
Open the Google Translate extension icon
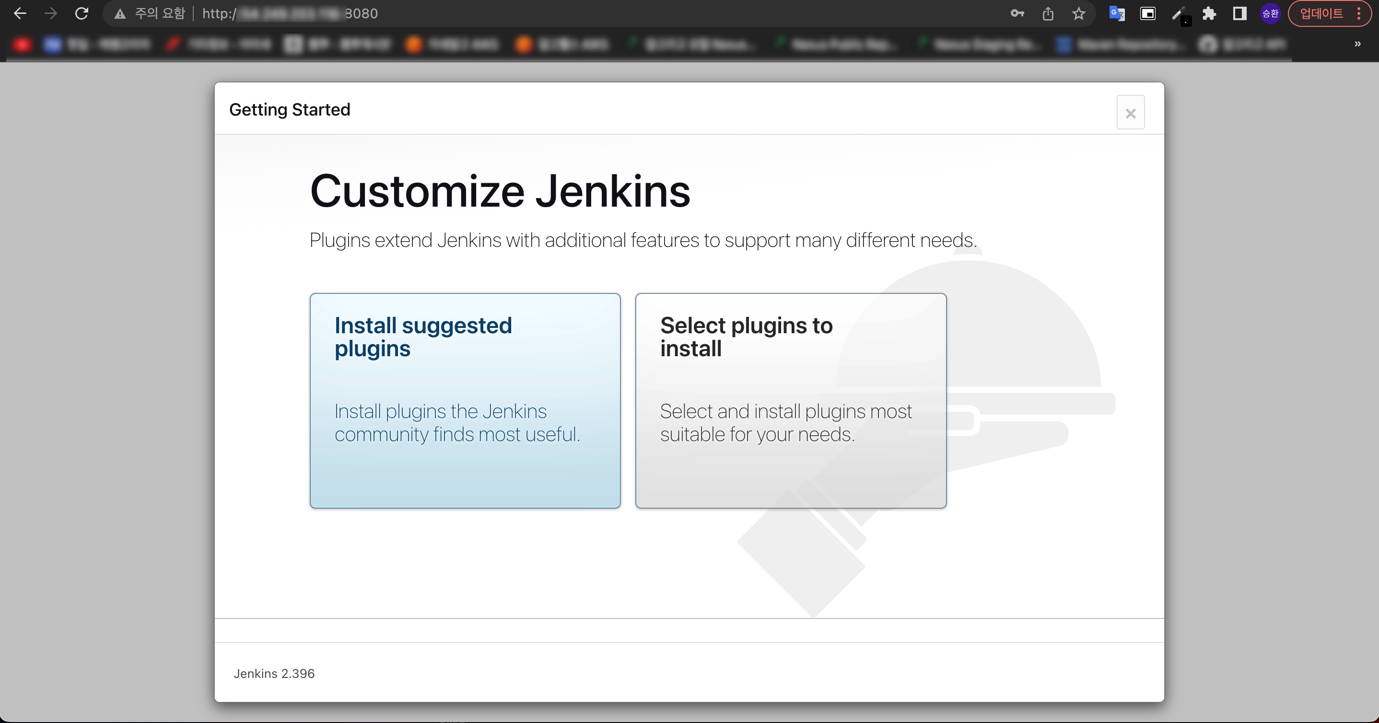1117,13
